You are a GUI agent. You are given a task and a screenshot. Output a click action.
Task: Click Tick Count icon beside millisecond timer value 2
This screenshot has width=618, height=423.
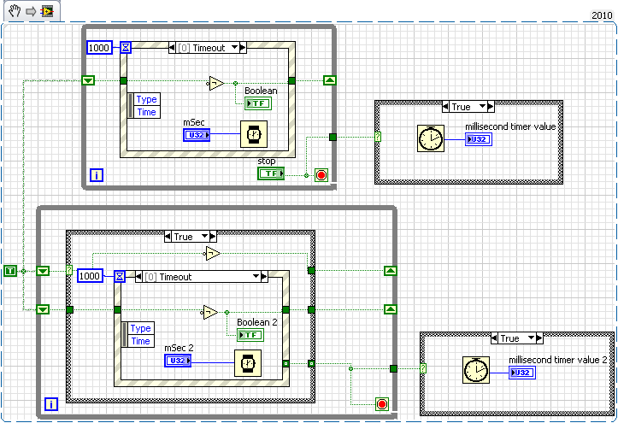coord(474,371)
